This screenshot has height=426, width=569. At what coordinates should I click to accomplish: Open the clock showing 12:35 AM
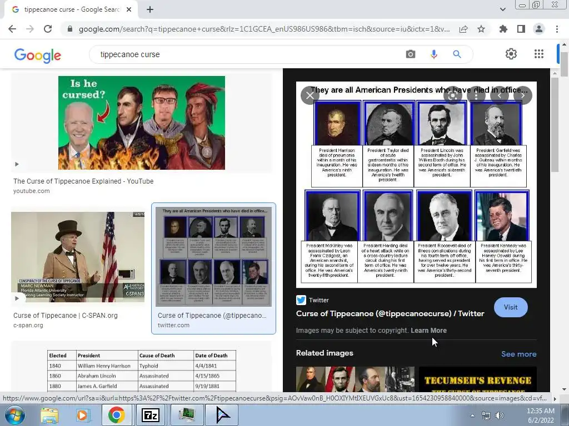[x=540, y=415]
